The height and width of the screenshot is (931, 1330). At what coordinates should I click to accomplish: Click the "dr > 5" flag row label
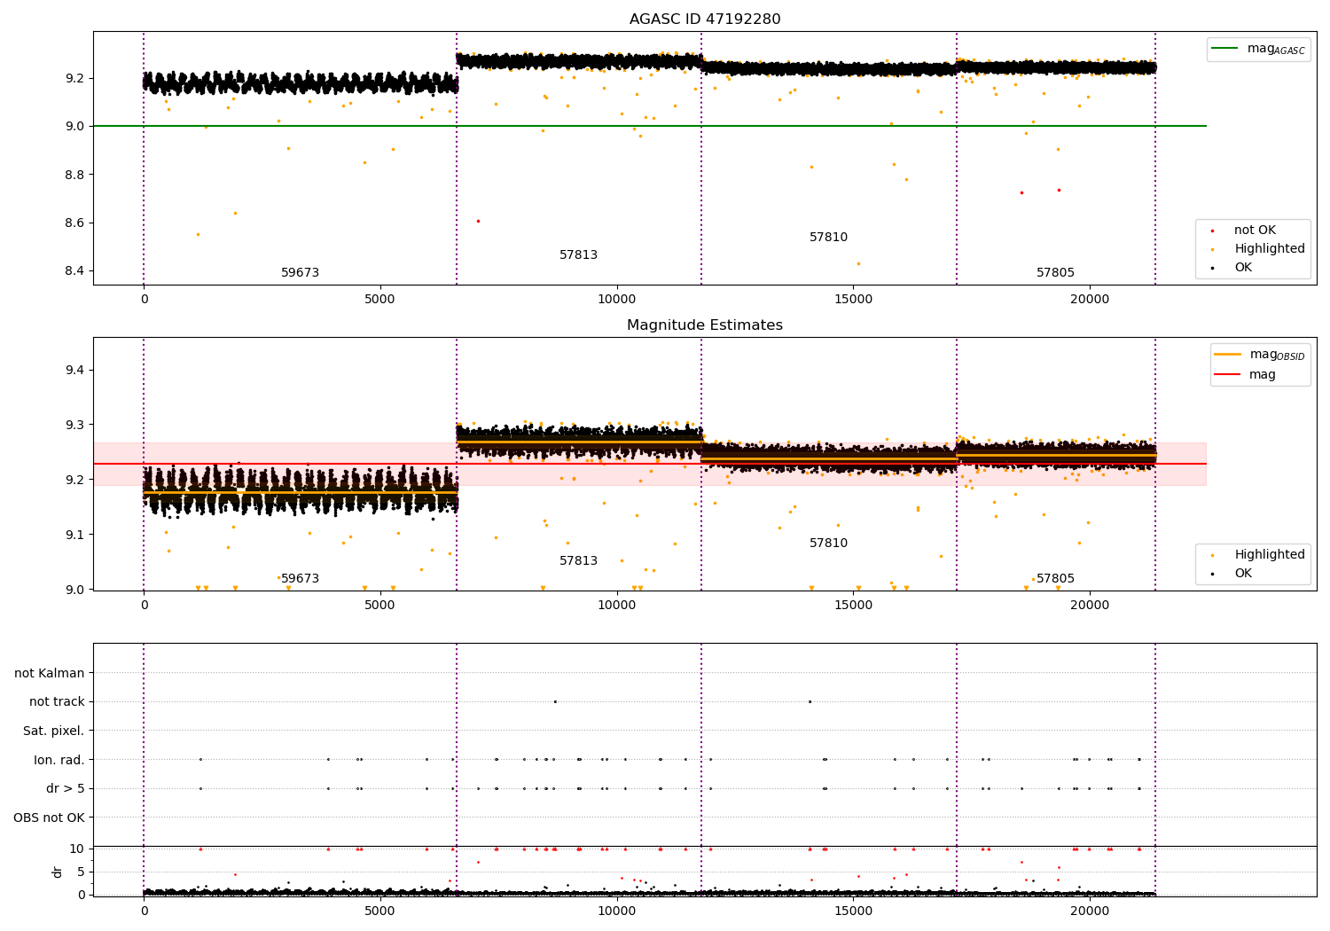(x=66, y=789)
